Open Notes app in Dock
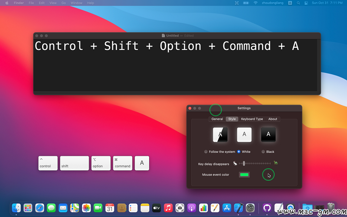 [145, 208]
